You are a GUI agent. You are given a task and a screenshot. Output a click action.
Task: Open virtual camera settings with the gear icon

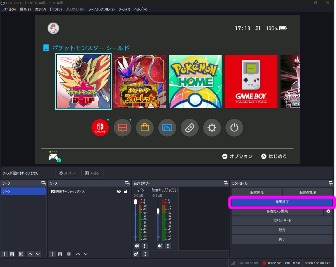click(328, 211)
